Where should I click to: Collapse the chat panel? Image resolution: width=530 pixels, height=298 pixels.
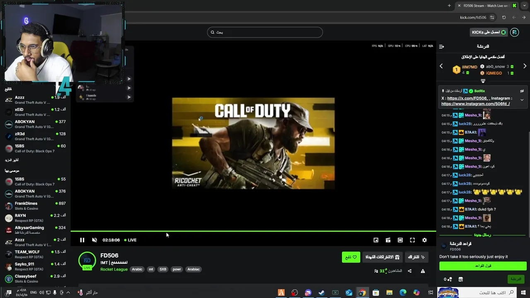coord(441,47)
